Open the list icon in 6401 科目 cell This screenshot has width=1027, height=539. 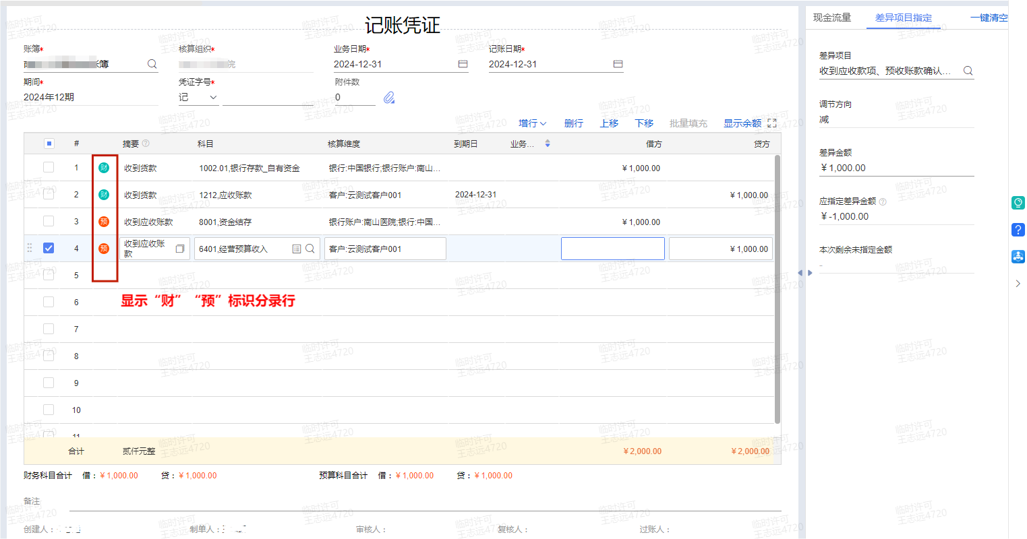pos(297,249)
